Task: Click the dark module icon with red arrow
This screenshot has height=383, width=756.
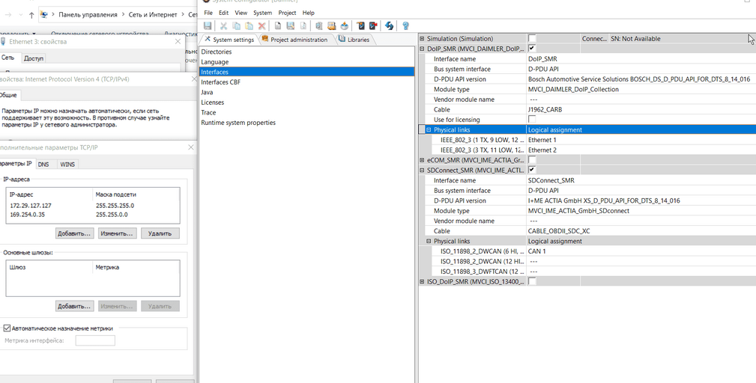Action: (x=372, y=26)
